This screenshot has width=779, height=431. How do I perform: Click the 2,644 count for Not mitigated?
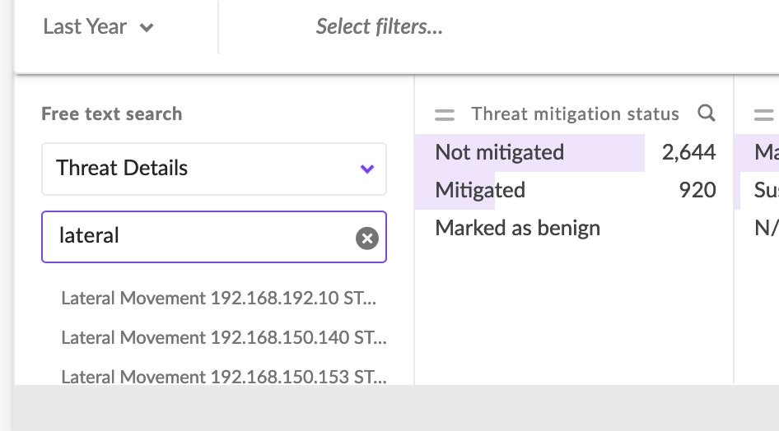click(x=688, y=152)
